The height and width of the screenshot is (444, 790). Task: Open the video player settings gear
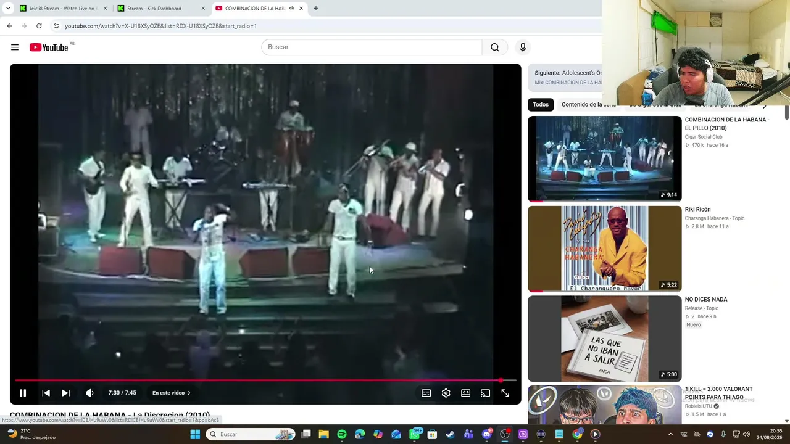(x=446, y=393)
